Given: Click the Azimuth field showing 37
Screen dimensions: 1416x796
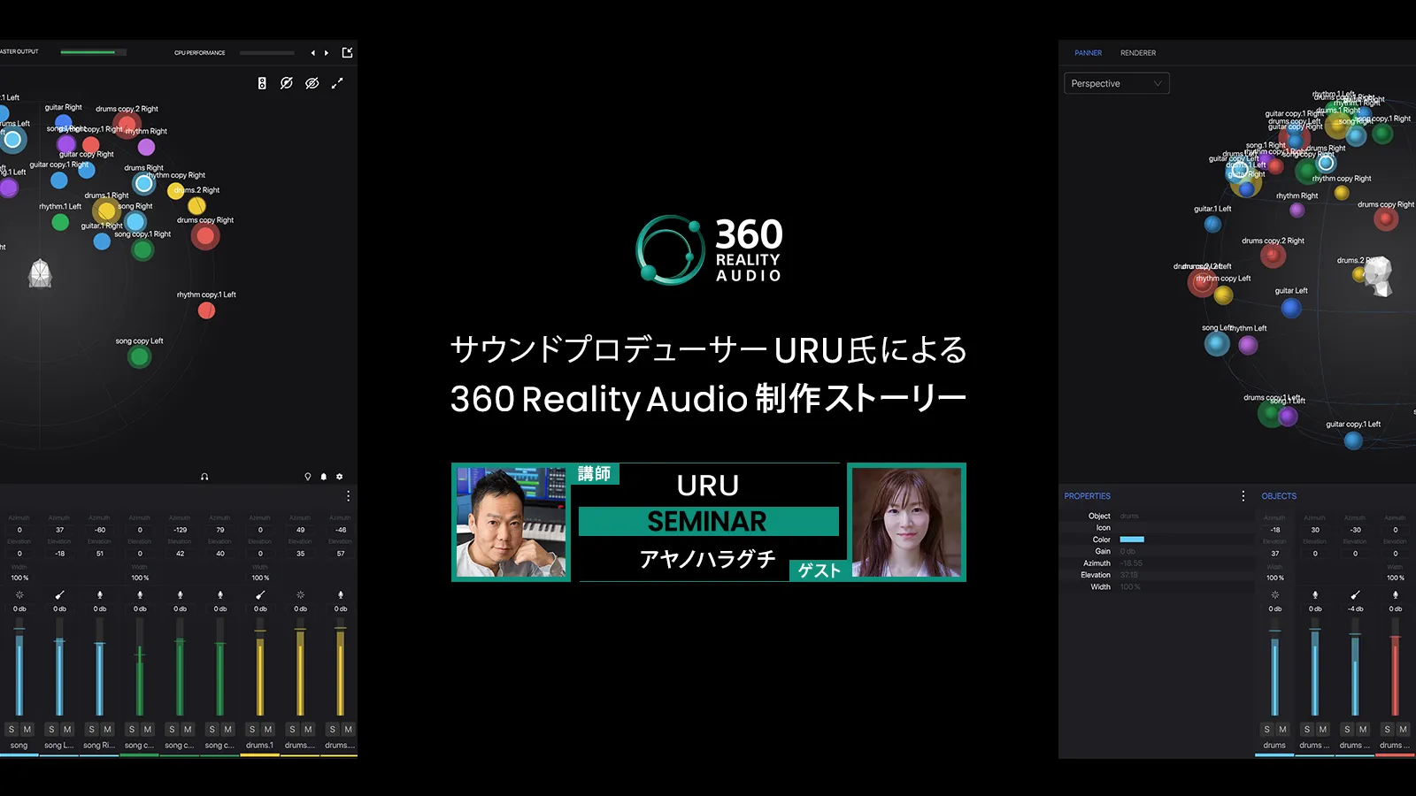Looking at the screenshot, I should [59, 530].
